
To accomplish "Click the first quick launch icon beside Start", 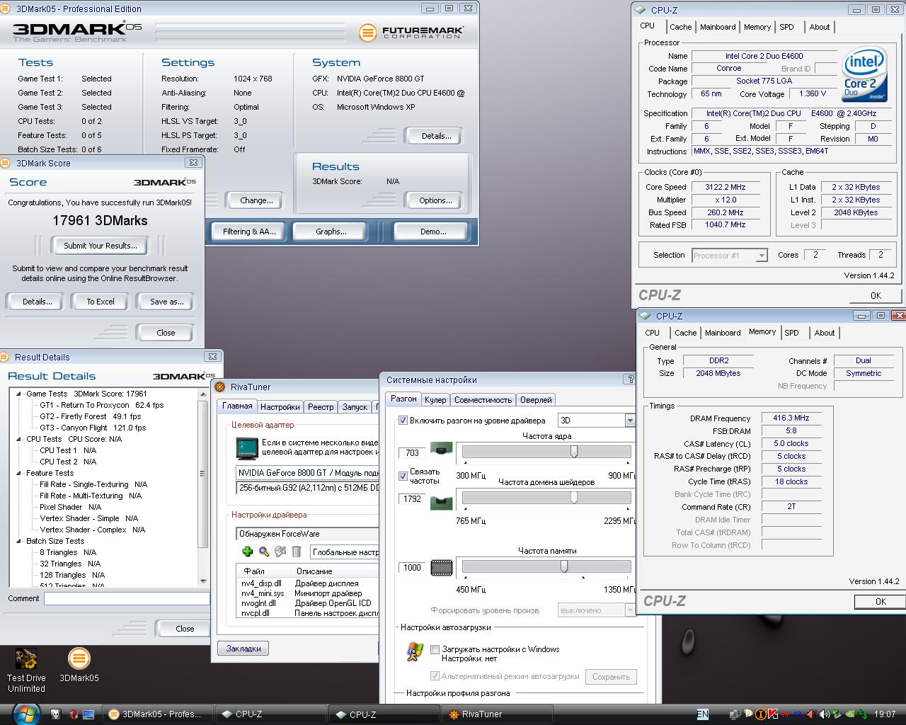I will point(55,714).
